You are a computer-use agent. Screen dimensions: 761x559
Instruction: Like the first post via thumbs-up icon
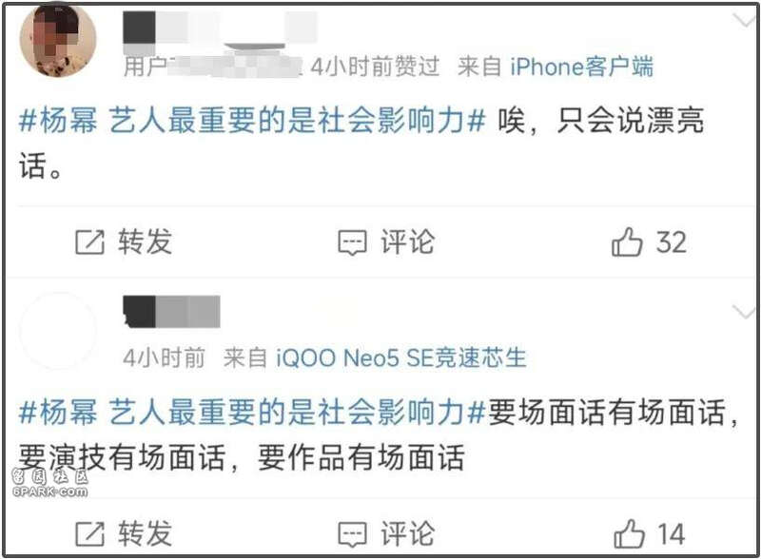(x=627, y=241)
